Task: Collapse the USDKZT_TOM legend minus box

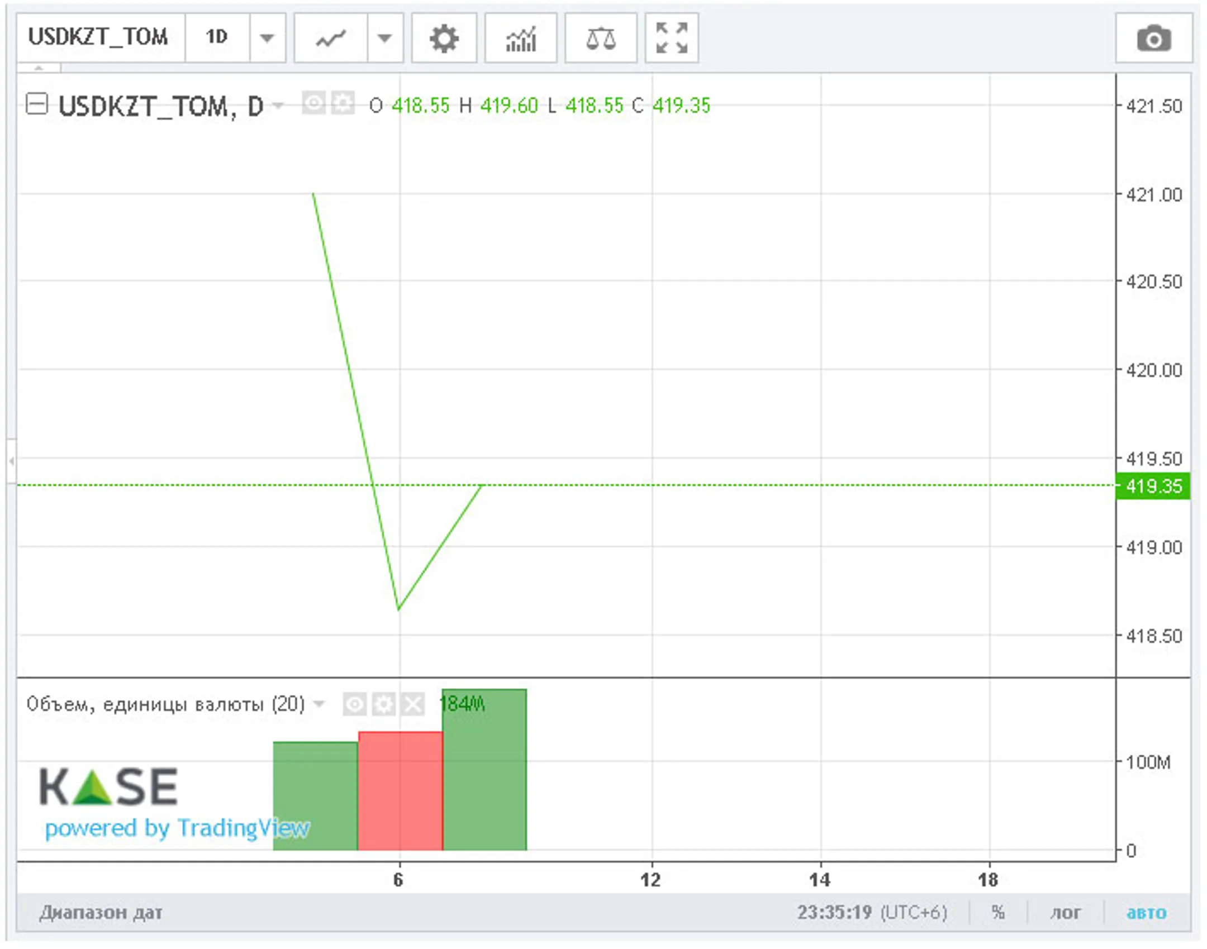Action: tap(37, 104)
